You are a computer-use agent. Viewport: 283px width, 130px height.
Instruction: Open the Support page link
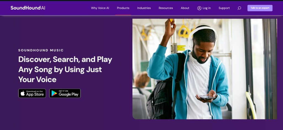pos(224,8)
